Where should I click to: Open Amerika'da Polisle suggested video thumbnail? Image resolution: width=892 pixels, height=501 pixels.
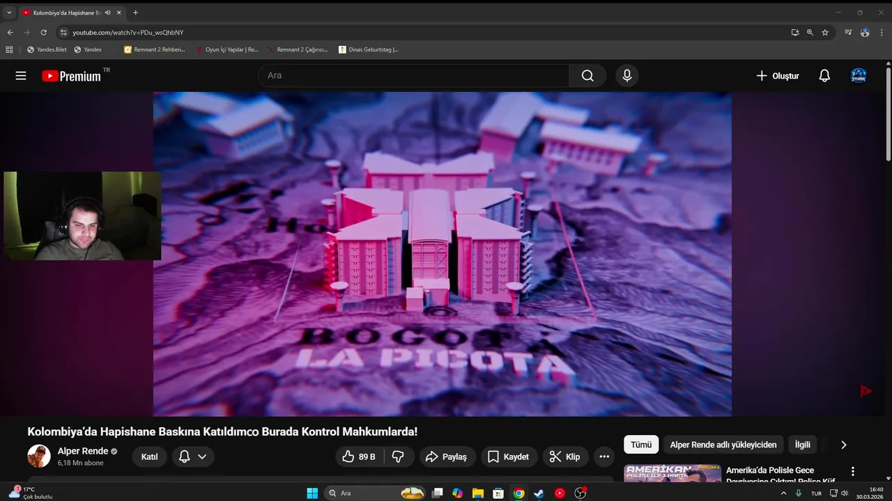pos(672,473)
